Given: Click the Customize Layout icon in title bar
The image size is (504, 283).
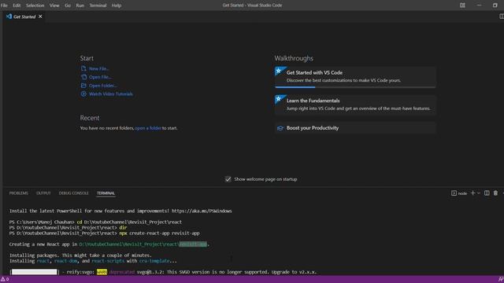Looking at the screenshot, I should [x=462, y=6].
